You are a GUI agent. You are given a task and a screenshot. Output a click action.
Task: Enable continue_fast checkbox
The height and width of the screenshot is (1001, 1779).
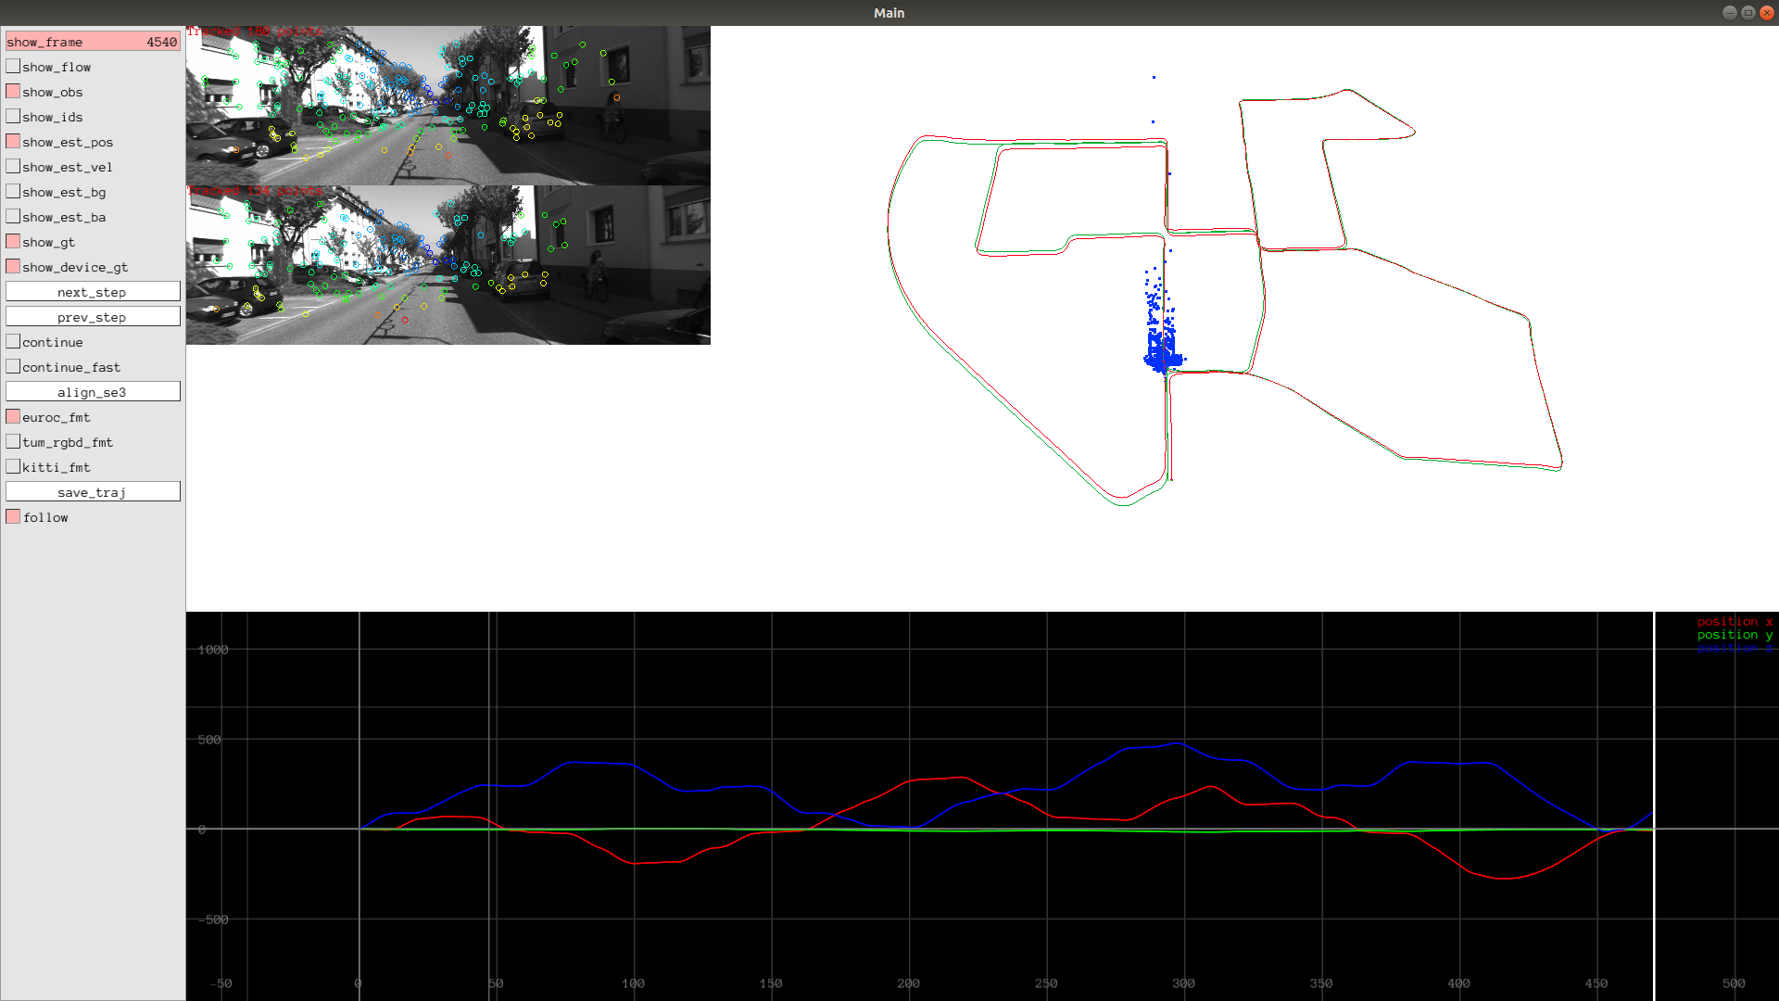coord(13,367)
